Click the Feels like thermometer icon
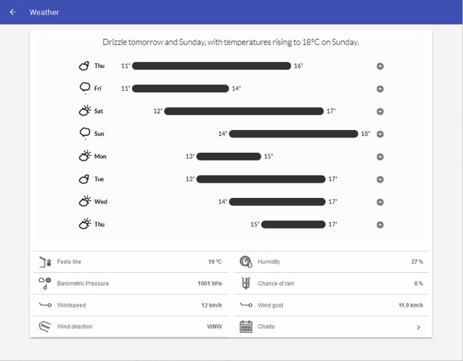463x361 pixels. pyautogui.click(x=45, y=262)
